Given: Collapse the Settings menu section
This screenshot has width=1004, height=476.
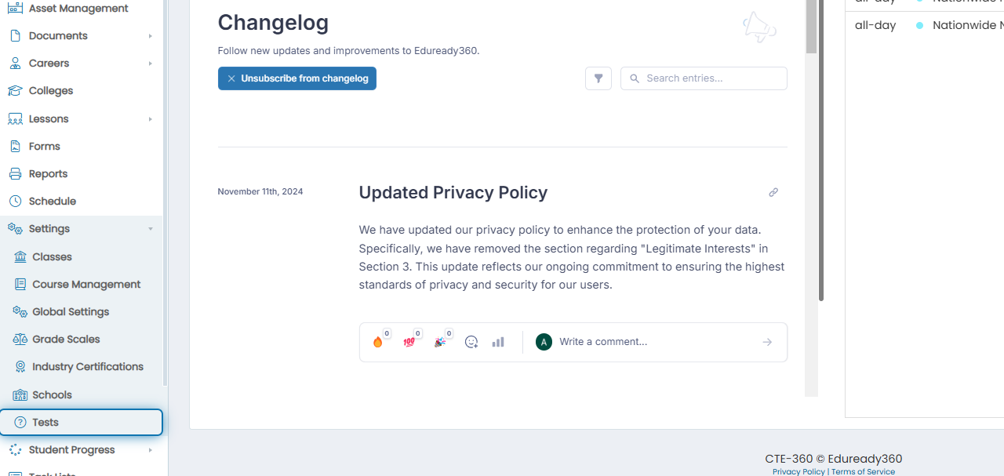Looking at the screenshot, I should 150,229.
